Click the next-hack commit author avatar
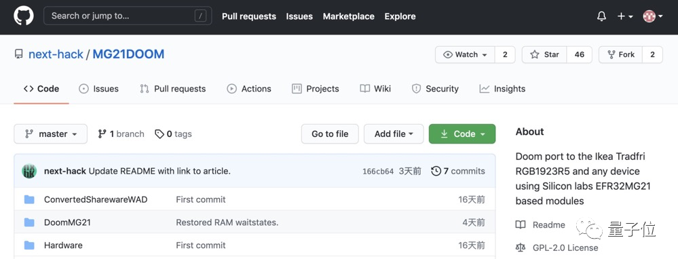 (x=29, y=171)
